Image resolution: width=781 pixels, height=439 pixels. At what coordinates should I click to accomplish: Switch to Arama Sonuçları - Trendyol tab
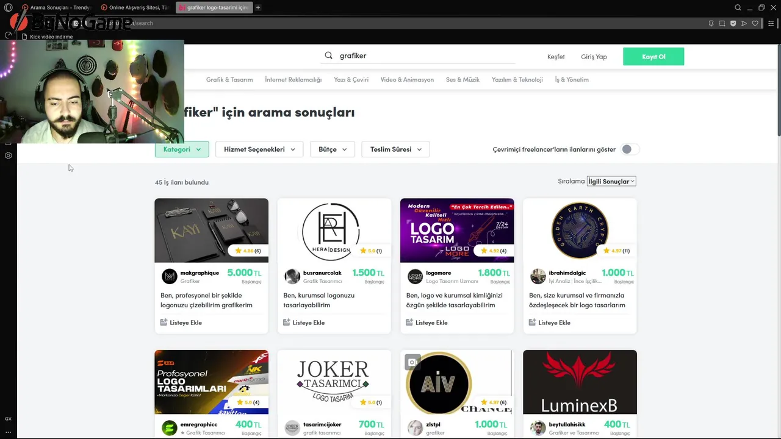pyautogui.click(x=56, y=7)
